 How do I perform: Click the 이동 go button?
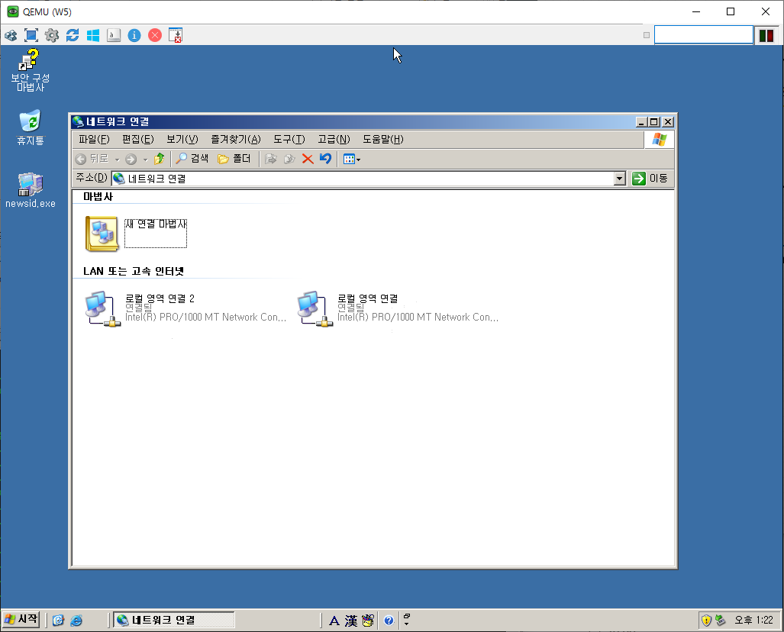650,179
